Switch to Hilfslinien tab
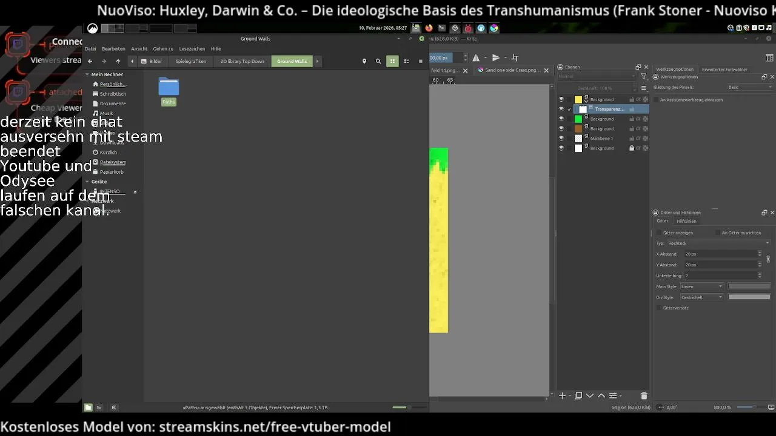776x436 pixels. click(x=686, y=221)
